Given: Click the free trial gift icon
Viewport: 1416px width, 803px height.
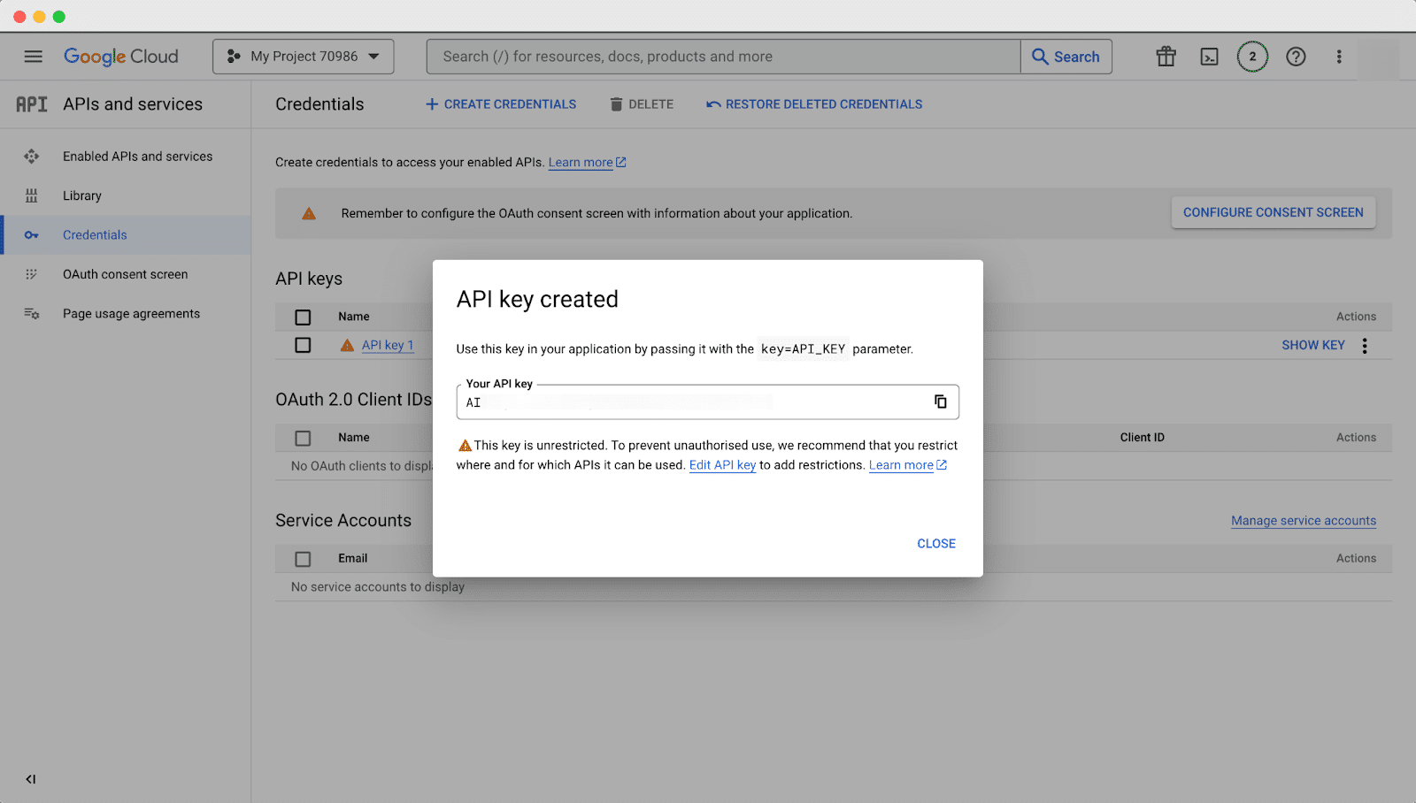Looking at the screenshot, I should coord(1166,56).
